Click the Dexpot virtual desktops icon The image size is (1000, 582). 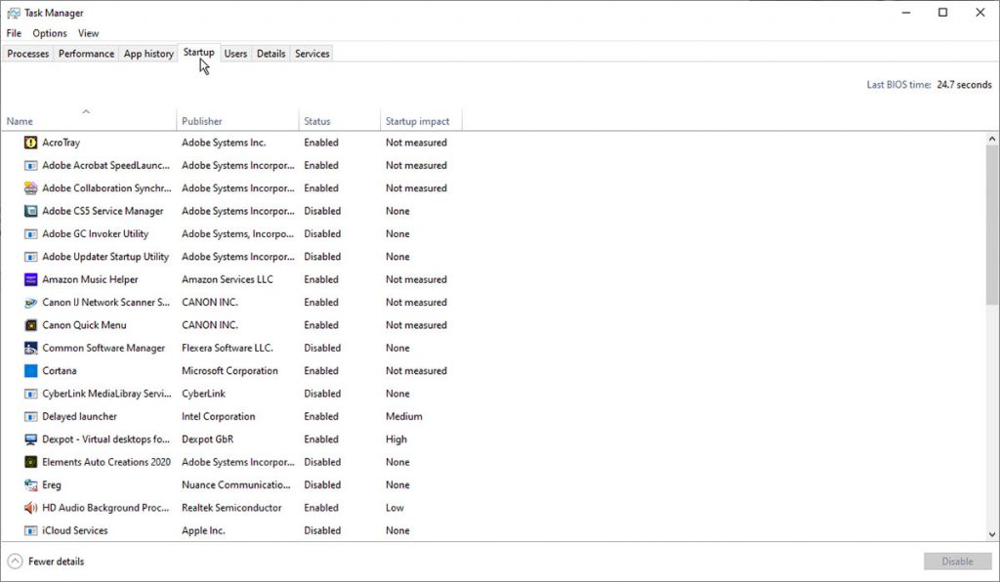[x=31, y=439]
